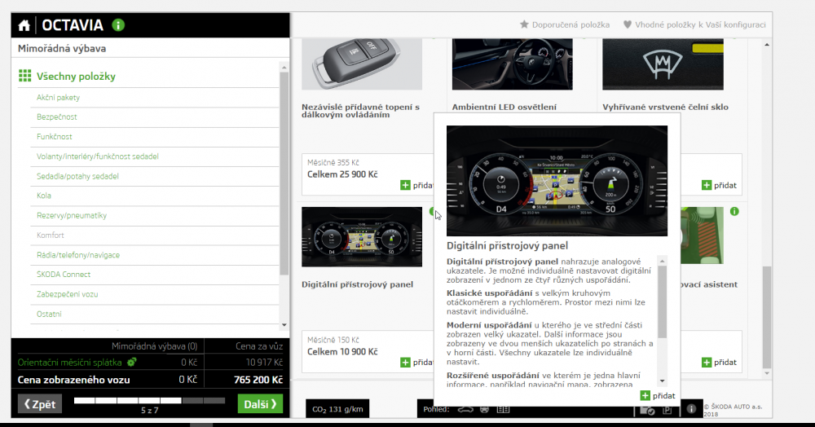Open the green info icon next to OCTAVIA

(x=118, y=25)
